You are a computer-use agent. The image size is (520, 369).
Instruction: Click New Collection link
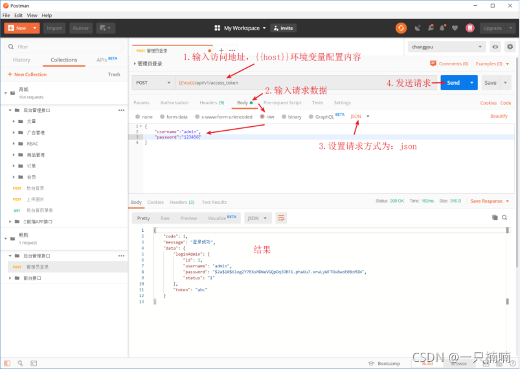point(27,74)
